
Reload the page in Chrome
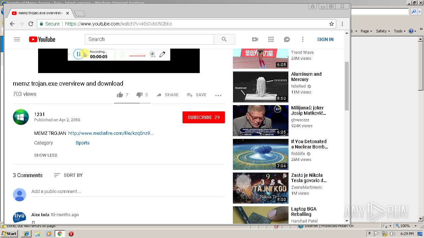[x=31, y=24]
